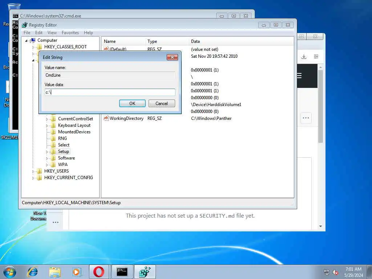The image size is (372, 279).
Task: Click the browser scrollbar down arrow
Action: pos(320,226)
